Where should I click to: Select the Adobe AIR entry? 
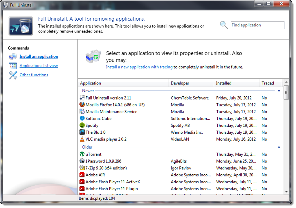tap(95, 175)
